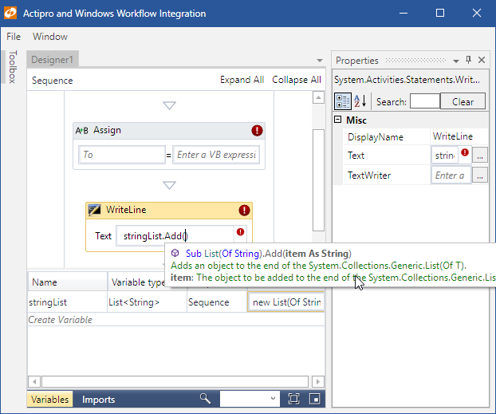Select the Designer1 document tab
The image size is (496, 414).
click(52, 60)
